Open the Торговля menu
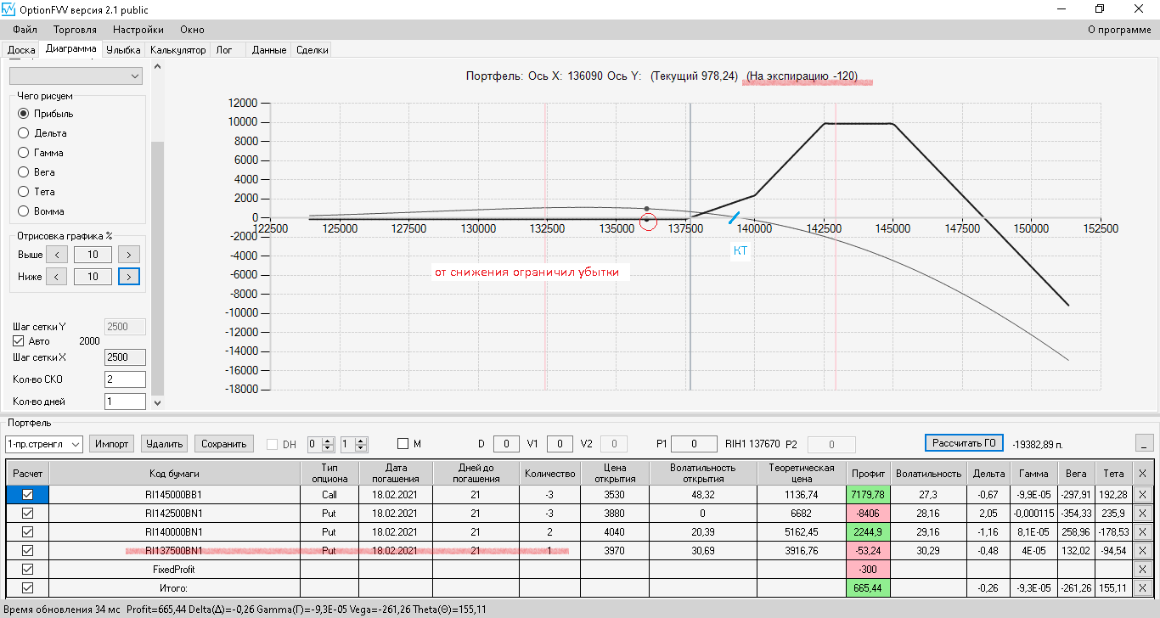Viewport: 1160px width, 618px height. point(75,30)
